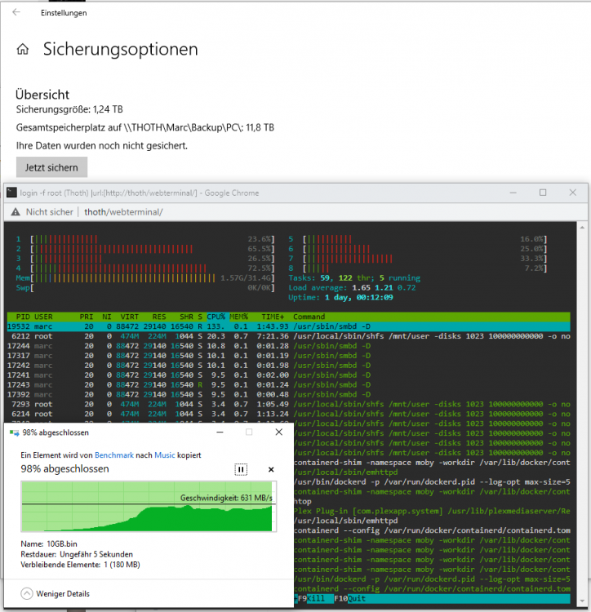Screen dimensions: 591x612
Task: Click the Verbleibende Elemente count text
Action: [81, 565]
